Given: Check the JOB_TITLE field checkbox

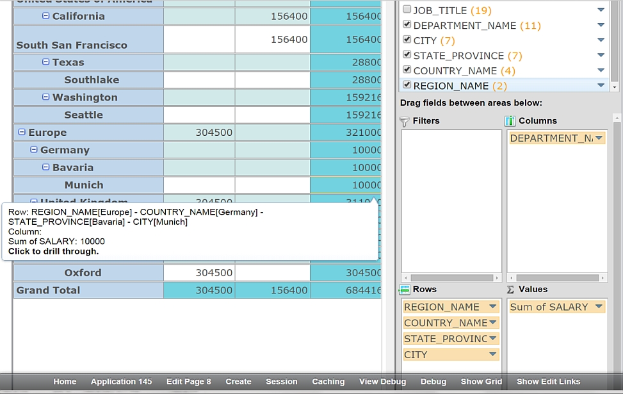Looking at the screenshot, I should coord(407,10).
